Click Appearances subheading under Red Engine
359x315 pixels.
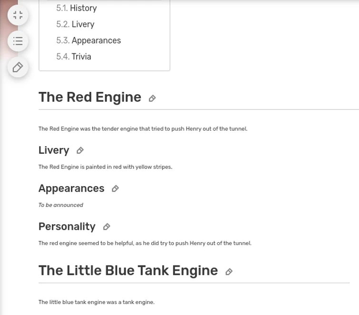[x=71, y=188]
